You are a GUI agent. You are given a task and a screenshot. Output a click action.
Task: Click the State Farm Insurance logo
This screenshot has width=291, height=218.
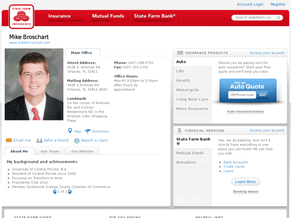coord(21,17)
